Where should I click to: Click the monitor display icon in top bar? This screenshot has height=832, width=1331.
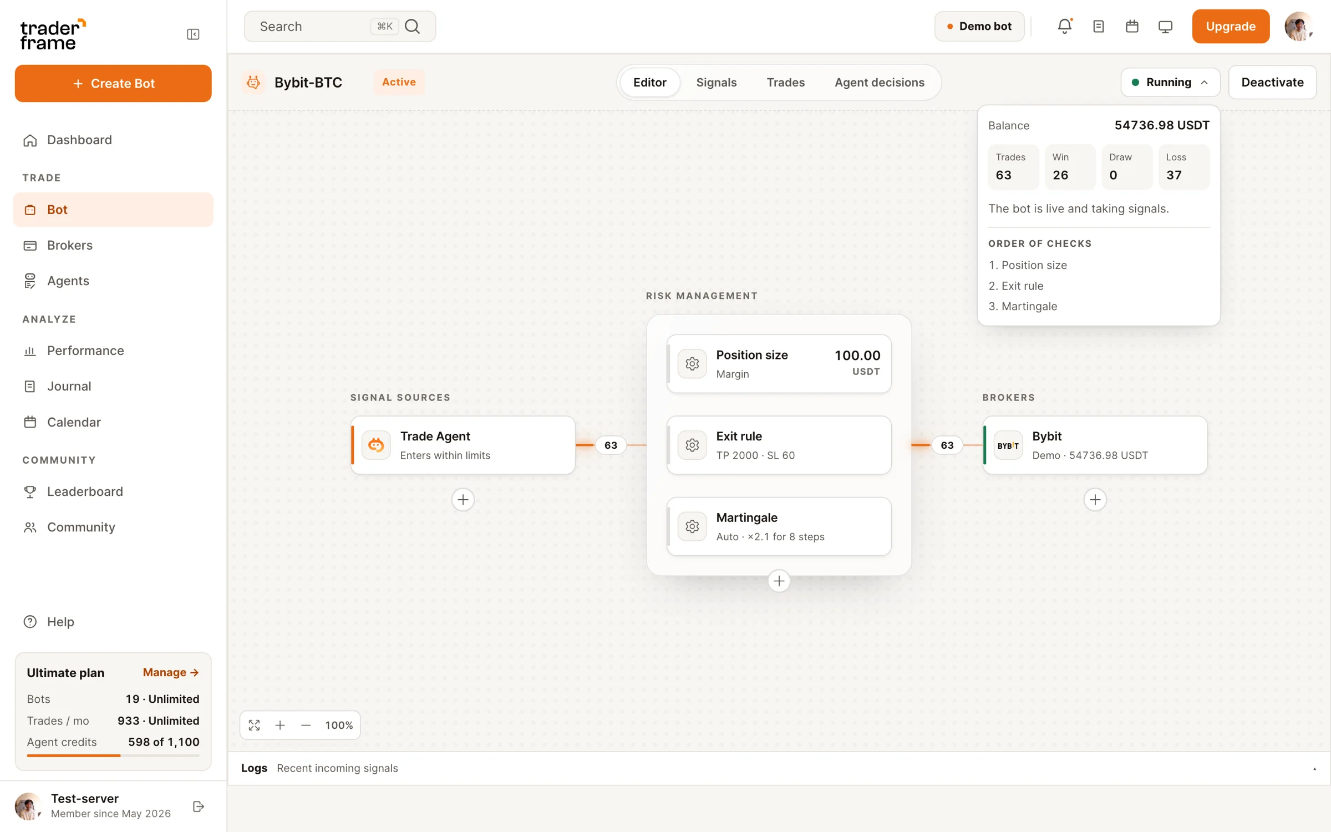click(1165, 26)
